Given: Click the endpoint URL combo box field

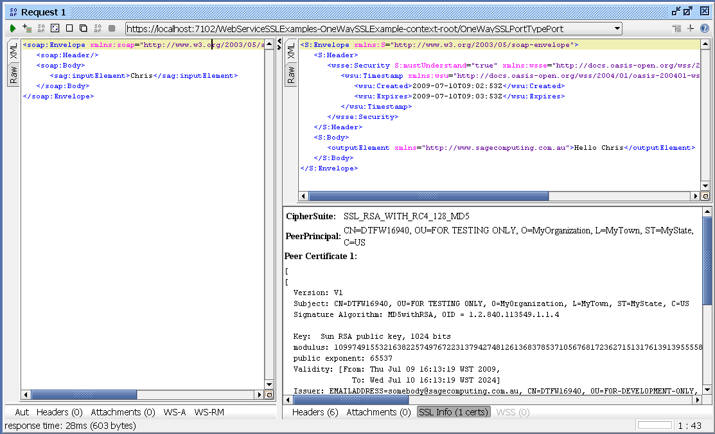Looking at the screenshot, I should (x=374, y=29).
